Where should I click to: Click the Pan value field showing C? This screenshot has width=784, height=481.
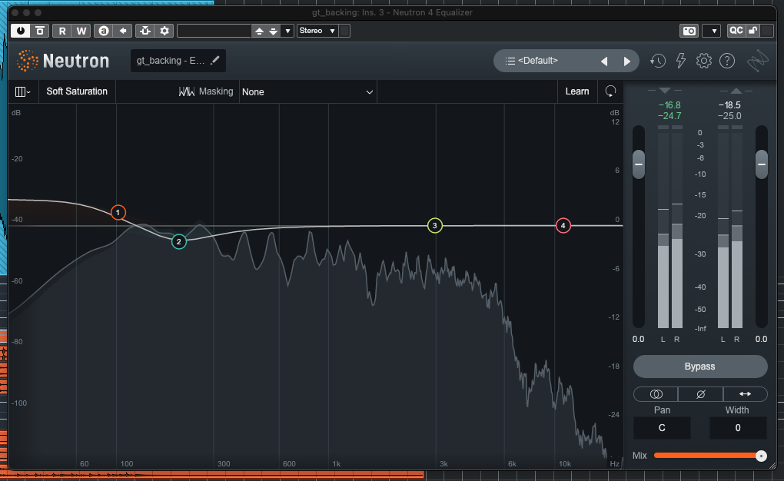[x=662, y=428]
